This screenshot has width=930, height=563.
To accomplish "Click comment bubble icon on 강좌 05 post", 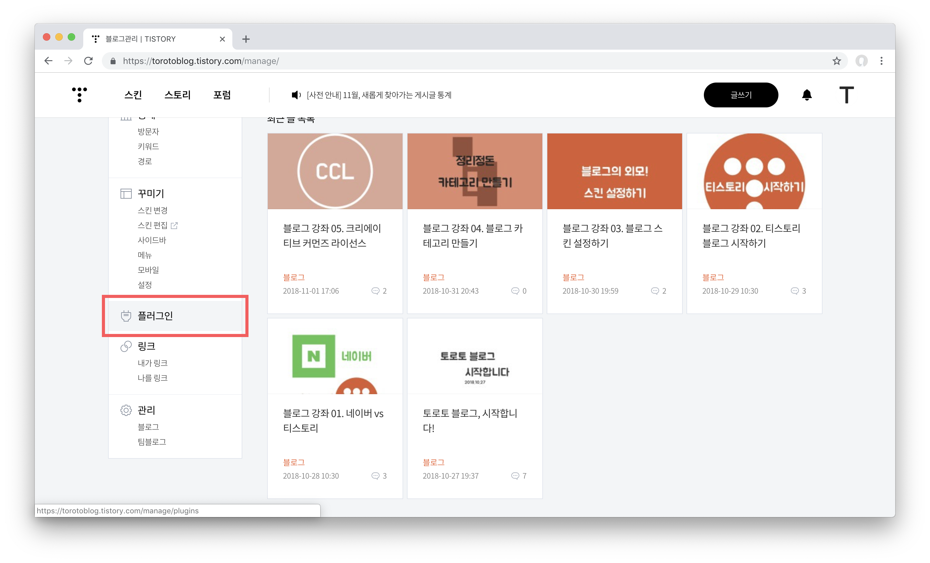I will tap(375, 291).
